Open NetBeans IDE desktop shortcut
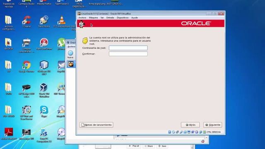 [44, 67]
